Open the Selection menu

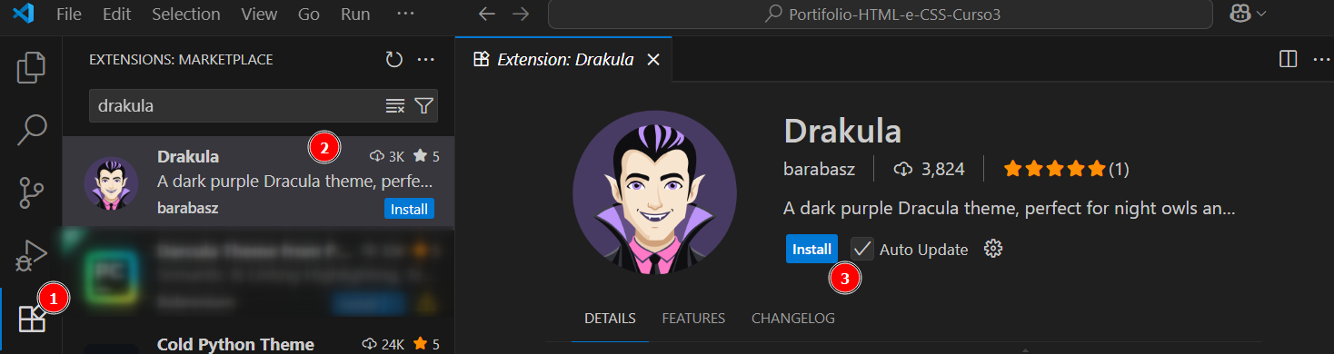(186, 15)
